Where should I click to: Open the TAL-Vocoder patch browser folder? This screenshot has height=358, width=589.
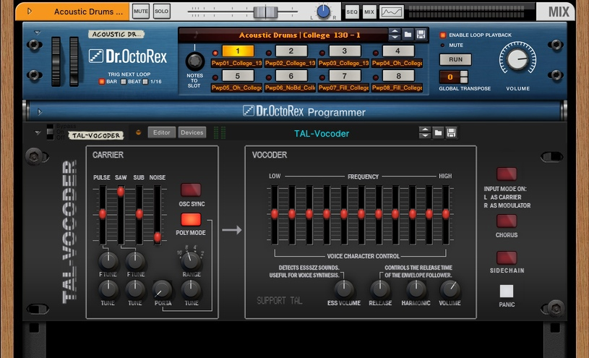coord(438,132)
